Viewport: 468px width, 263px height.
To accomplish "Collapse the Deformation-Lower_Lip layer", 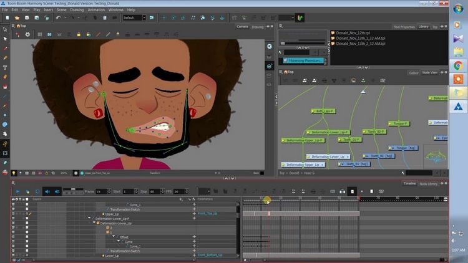I will pos(94,222).
